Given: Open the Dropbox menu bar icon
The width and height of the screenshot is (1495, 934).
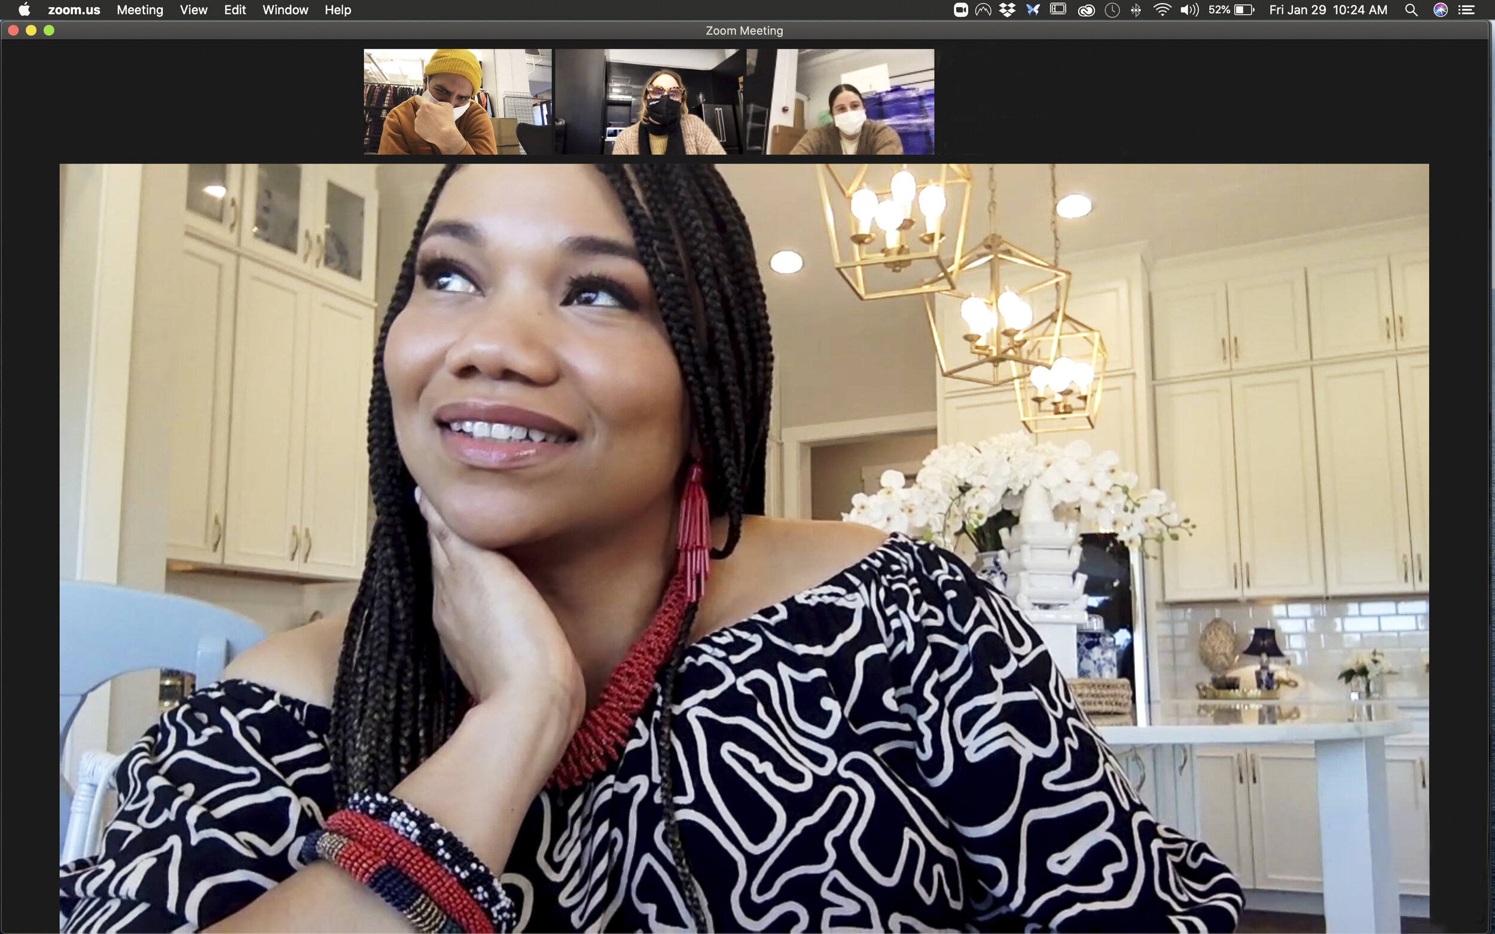Looking at the screenshot, I should click(1008, 10).
